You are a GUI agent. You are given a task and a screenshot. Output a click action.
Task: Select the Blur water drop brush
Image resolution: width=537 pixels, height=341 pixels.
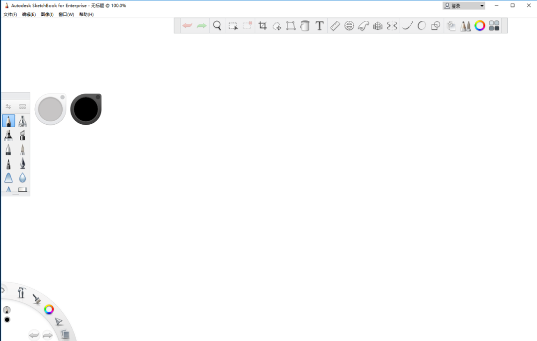22,177
